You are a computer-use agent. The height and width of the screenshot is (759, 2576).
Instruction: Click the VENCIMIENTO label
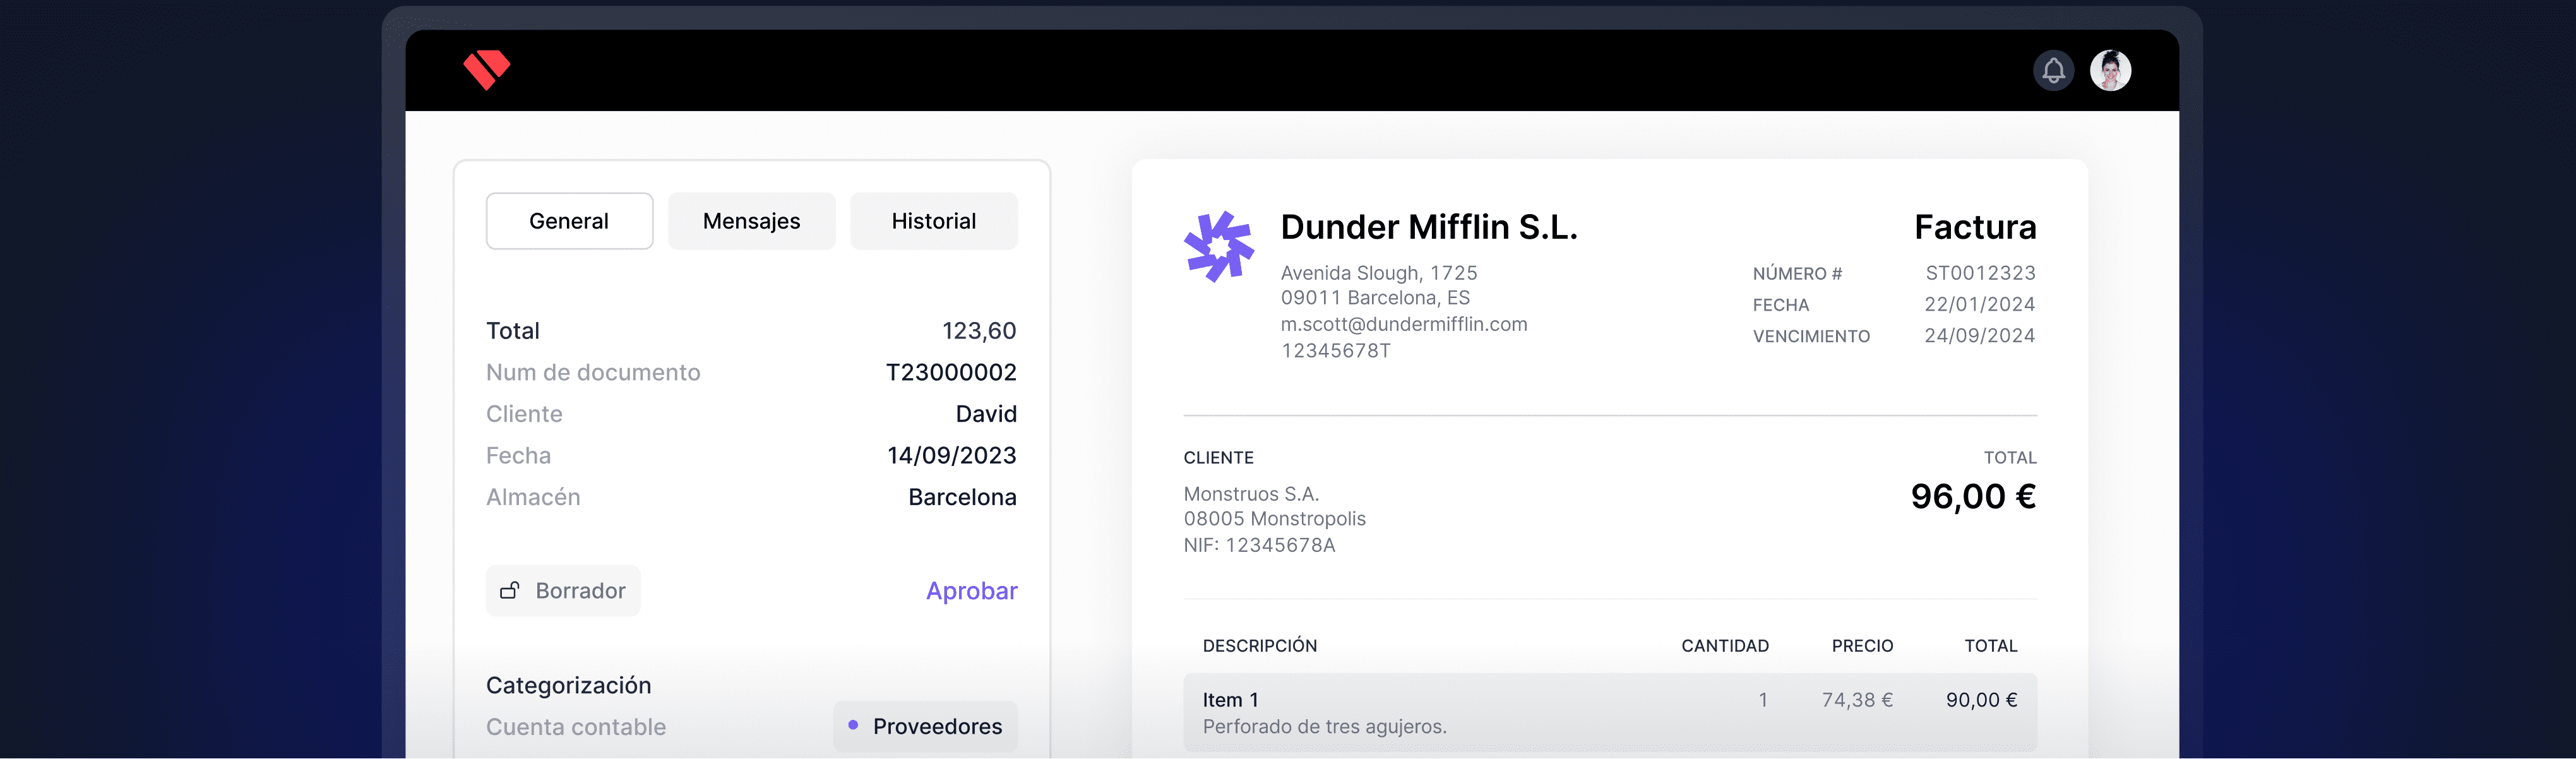point(1811,337)
